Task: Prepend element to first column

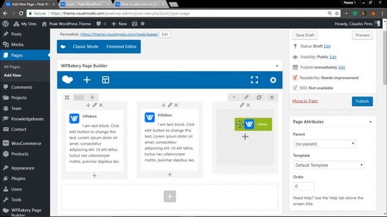Action: (88, 105)
